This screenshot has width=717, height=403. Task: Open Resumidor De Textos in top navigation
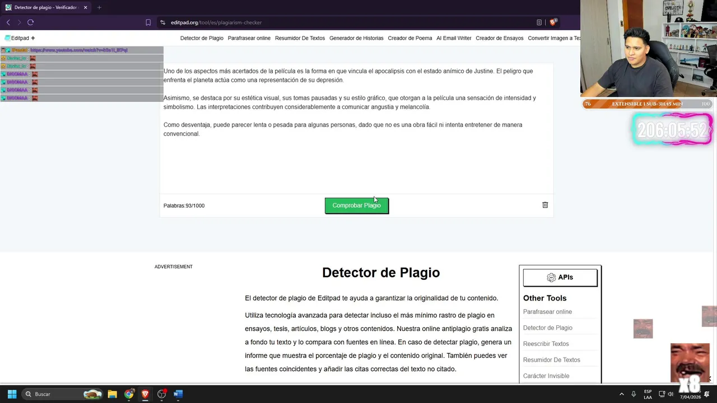click(x=300, y=38)
